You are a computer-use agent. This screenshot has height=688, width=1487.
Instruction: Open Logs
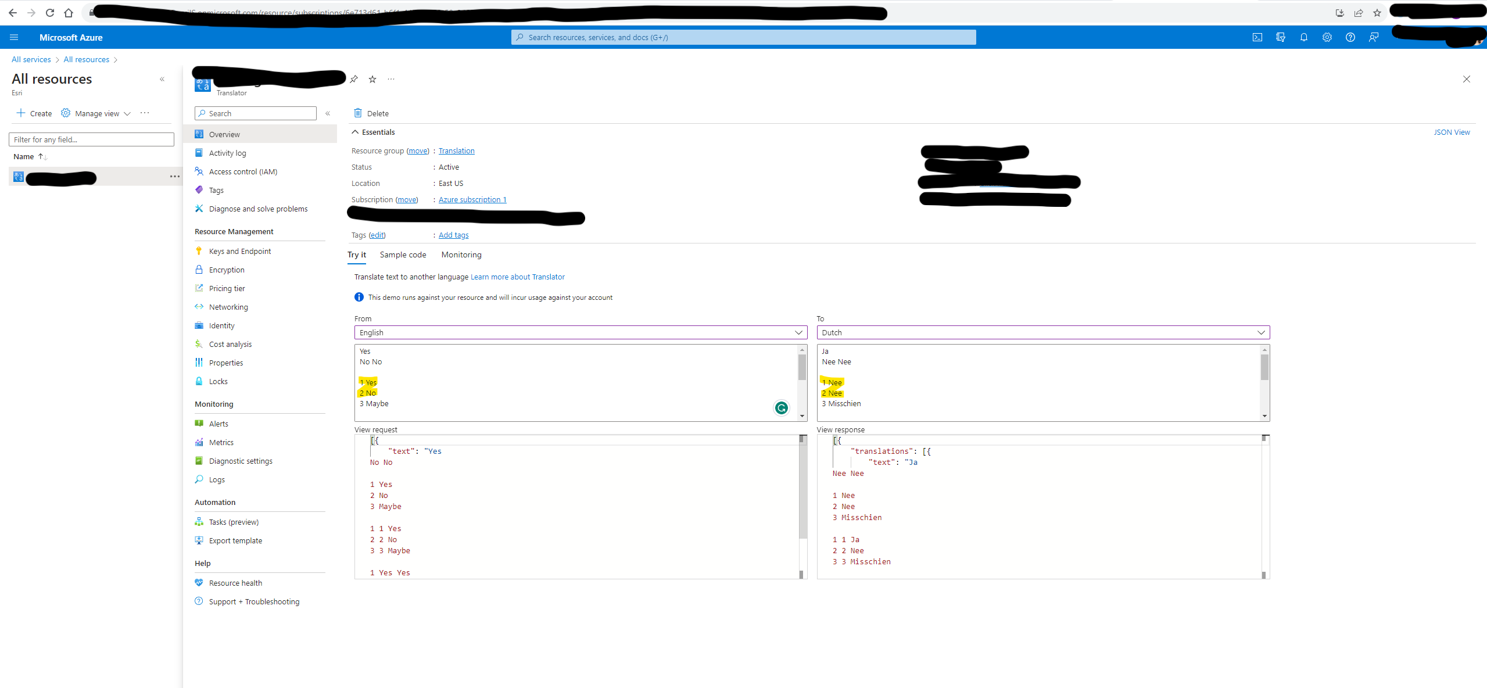tap(217, 479)
